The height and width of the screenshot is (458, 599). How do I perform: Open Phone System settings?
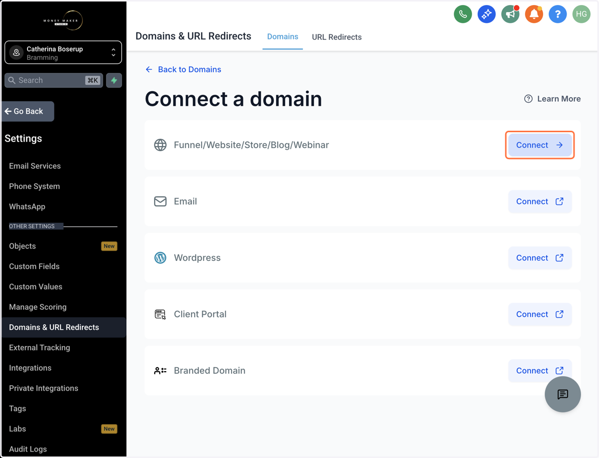pos(34,186)
